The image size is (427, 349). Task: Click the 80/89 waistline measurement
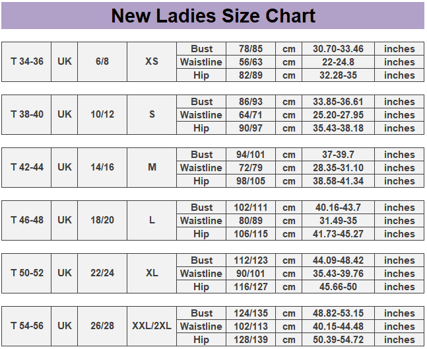pyautogui.click(x=251, y=221)
